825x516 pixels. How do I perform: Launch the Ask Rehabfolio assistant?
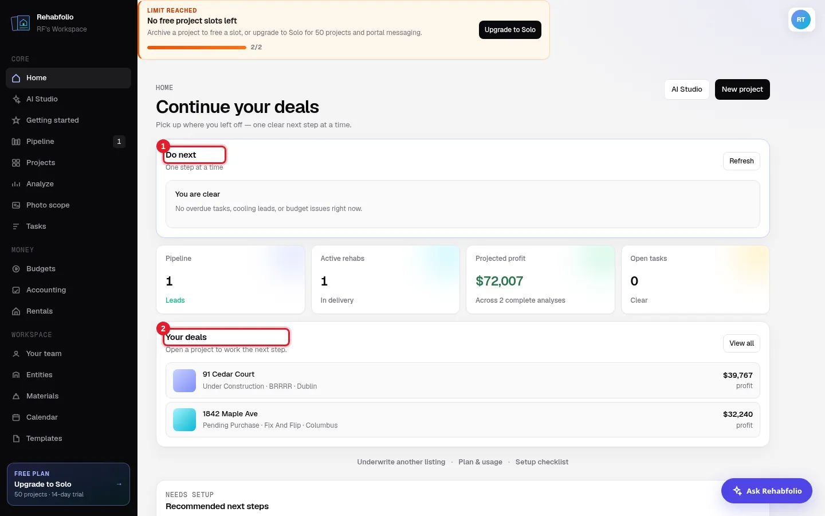click(767, 491)
